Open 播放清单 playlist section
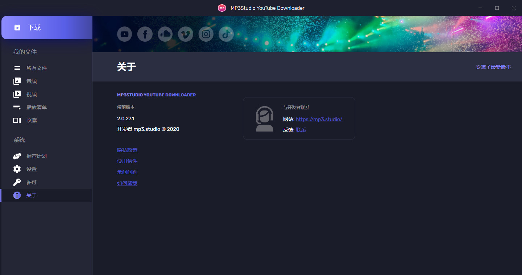 click(36, 107)
